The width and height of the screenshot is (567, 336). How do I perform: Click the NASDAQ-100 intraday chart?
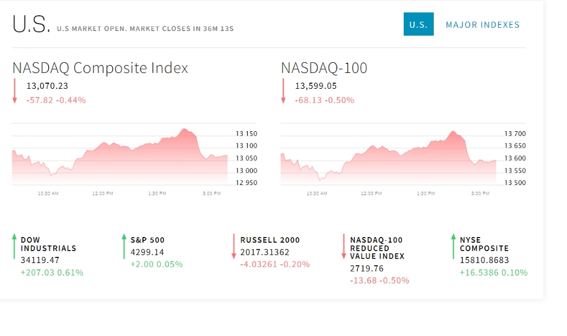pos(388,156)
